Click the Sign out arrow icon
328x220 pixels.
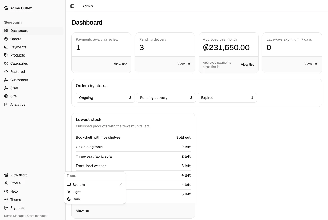(x=6, y=208)
